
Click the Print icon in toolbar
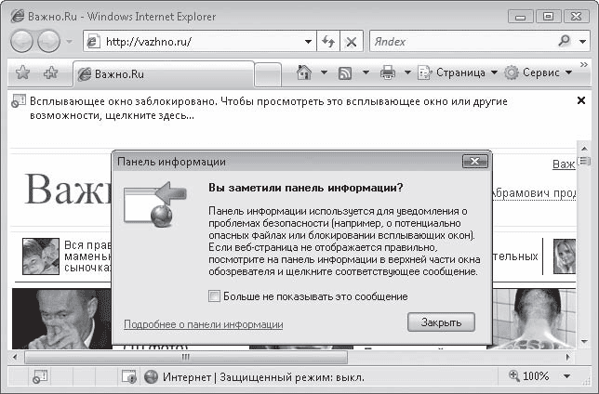388,72
